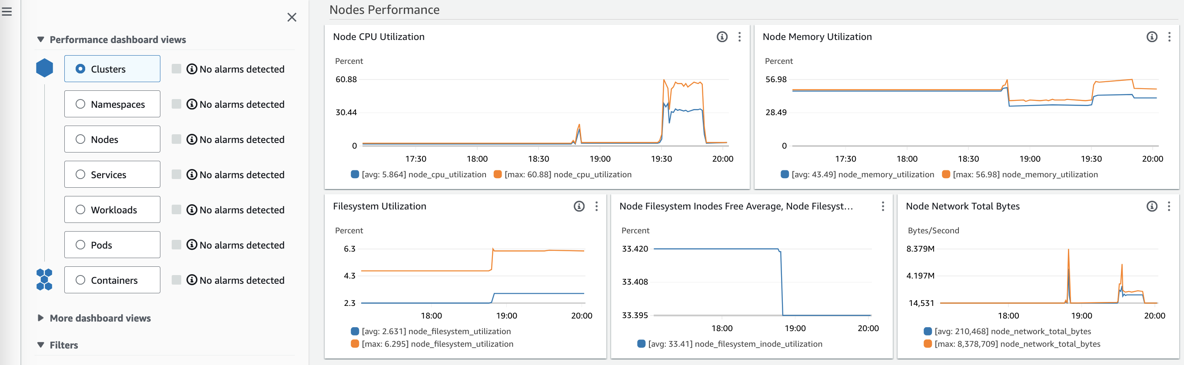Screen dimensions: 1184x365
Task: Click the Filesystem Utilization info icon
Action: [x=579, y=206]
